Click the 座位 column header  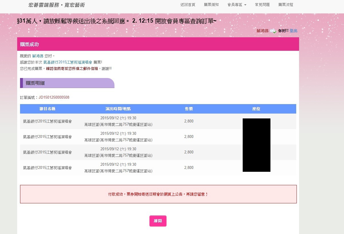coord(256,109)
